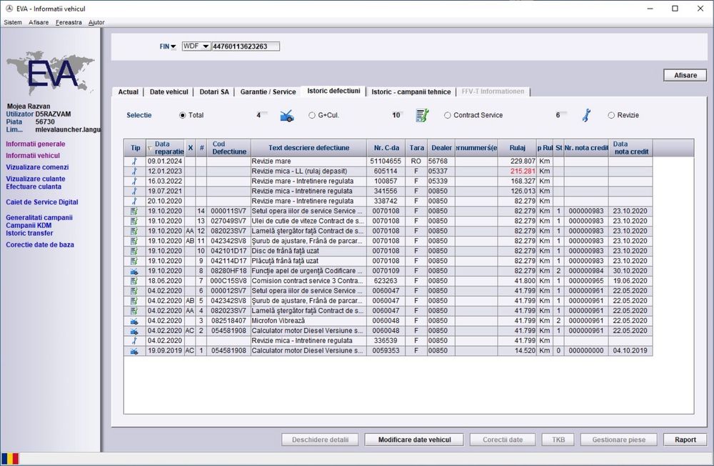The width and height of the screenshot is (714, 466).
Task: Select the G+Cul. radio option
Action: (312, 115)
